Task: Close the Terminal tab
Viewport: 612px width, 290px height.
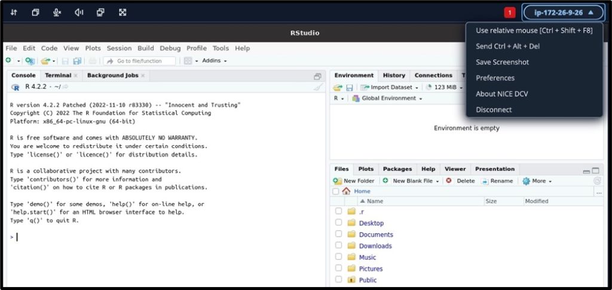Action: [x=76, y=76]
